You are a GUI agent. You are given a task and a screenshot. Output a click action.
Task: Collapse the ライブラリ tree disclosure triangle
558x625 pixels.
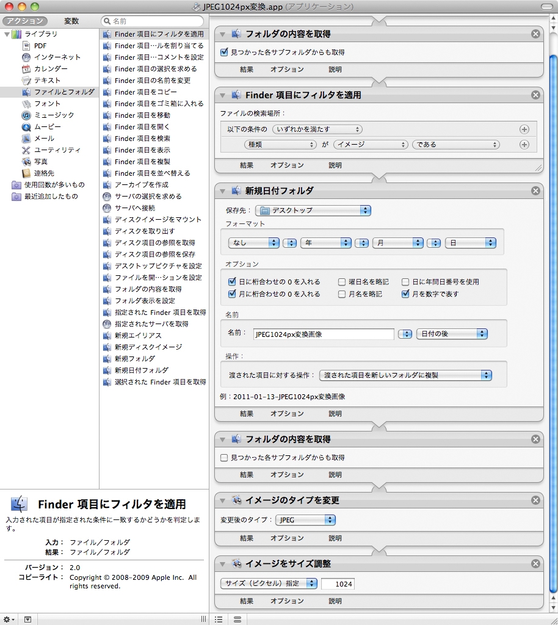coord(7,34)
